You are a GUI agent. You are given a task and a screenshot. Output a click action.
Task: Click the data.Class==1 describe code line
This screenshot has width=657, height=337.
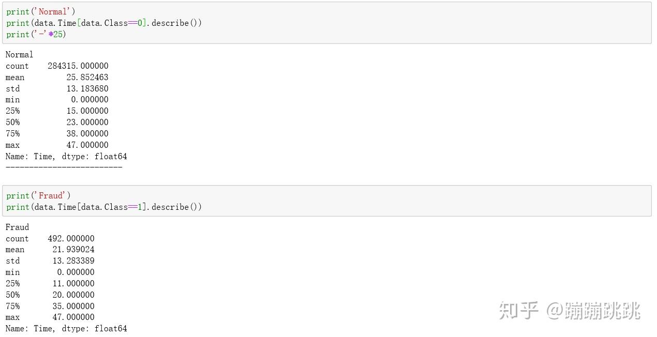[x=103, y=207]
